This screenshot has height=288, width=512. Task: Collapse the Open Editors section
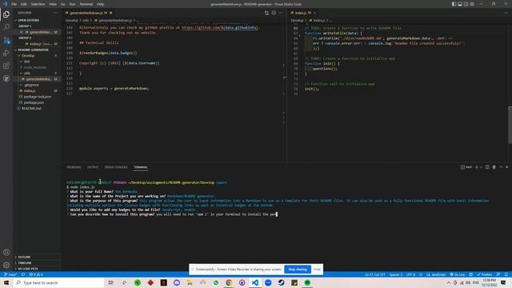(29, 20)
